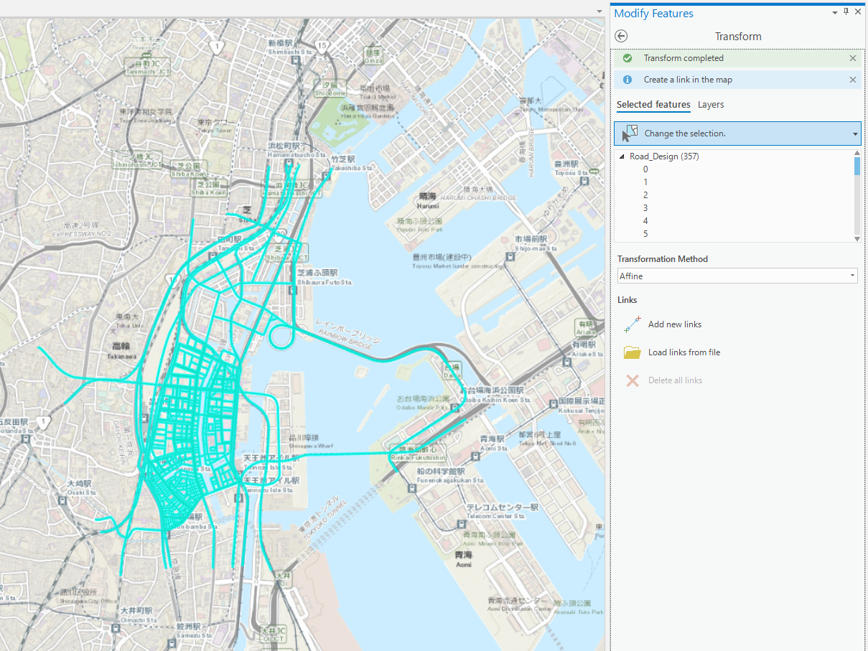
Task: Click Add new links
Action: 675,324
